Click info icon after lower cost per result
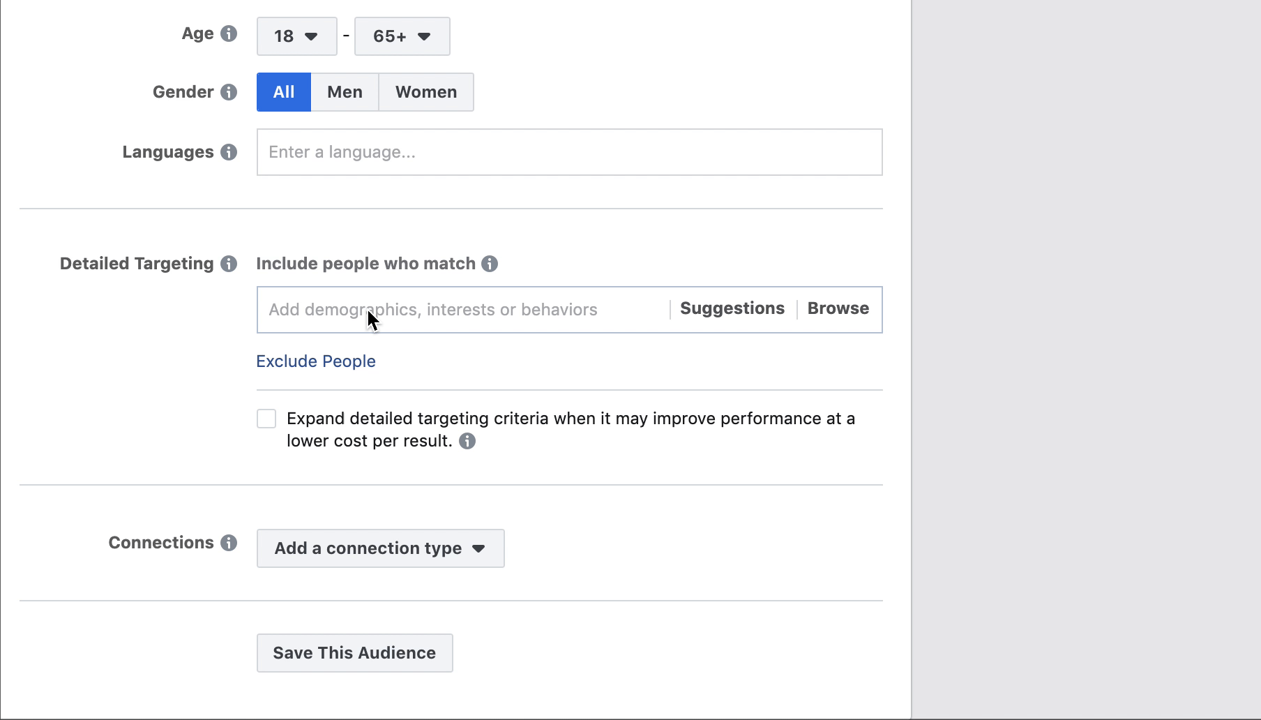This screenshot has width=1261, height=720. [467, 441]
